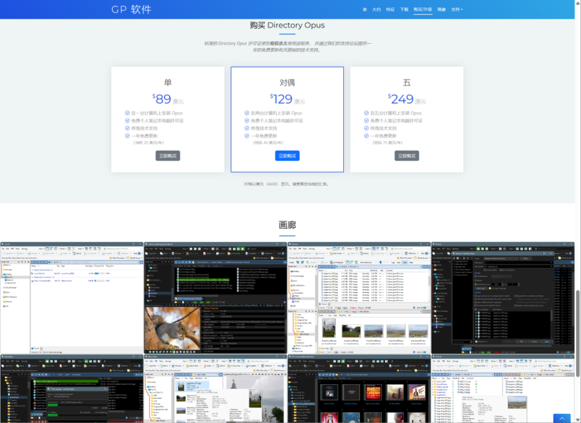Open the dark rename dialog screenshot thumbnail

(503, 298)
